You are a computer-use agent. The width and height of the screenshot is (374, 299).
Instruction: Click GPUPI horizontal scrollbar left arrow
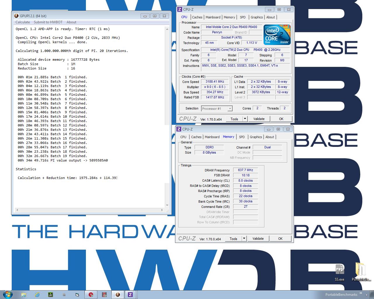click(17, 210)
